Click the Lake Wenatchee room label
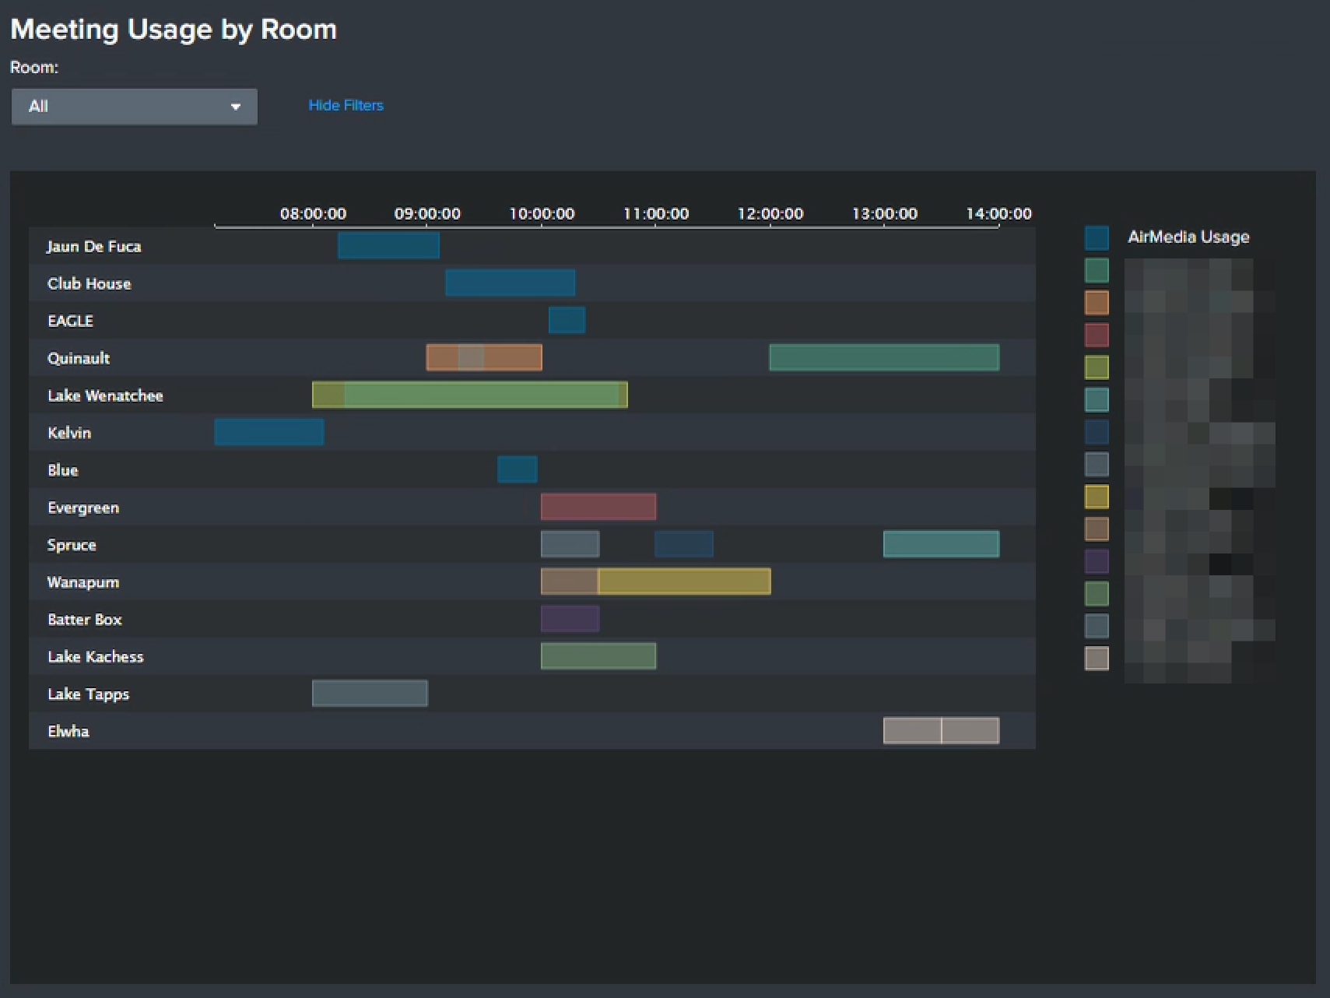1330x998 pixels. (105, 395)
